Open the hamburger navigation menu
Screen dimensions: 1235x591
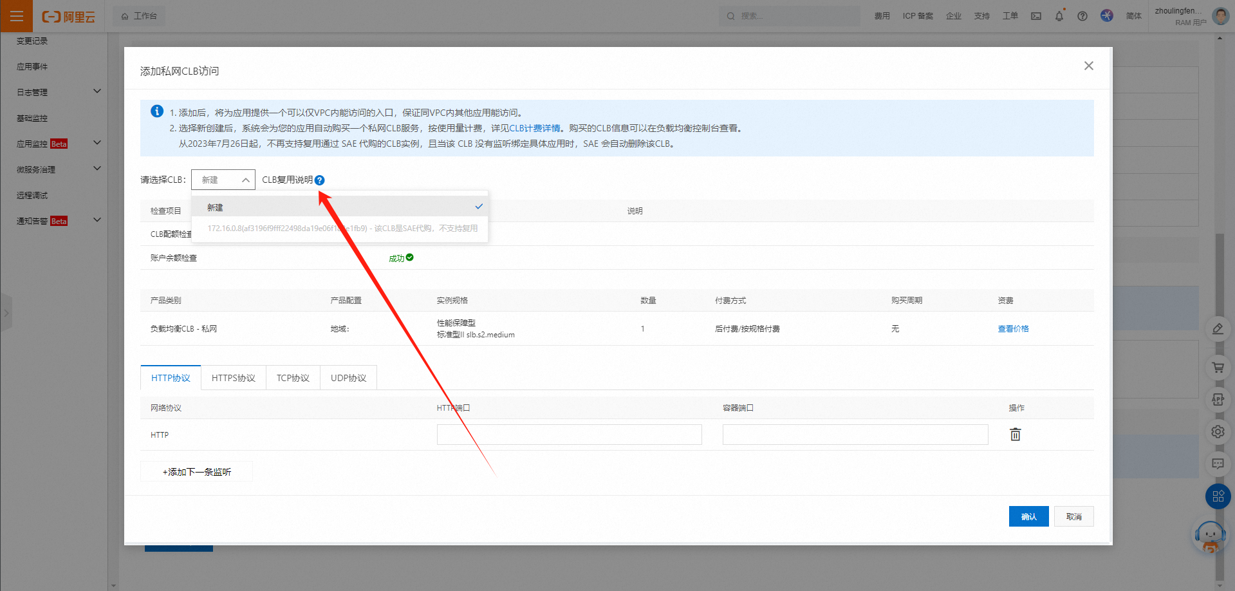(x=17, y=16)
